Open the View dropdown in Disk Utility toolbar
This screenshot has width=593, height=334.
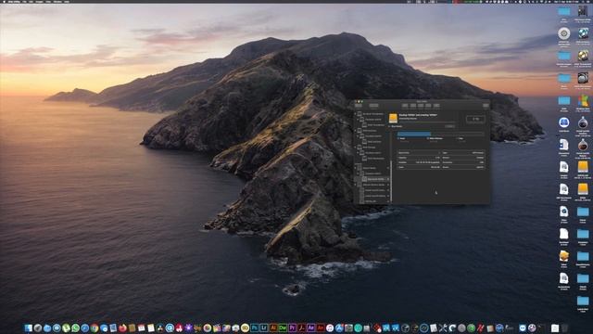point(359,105)
